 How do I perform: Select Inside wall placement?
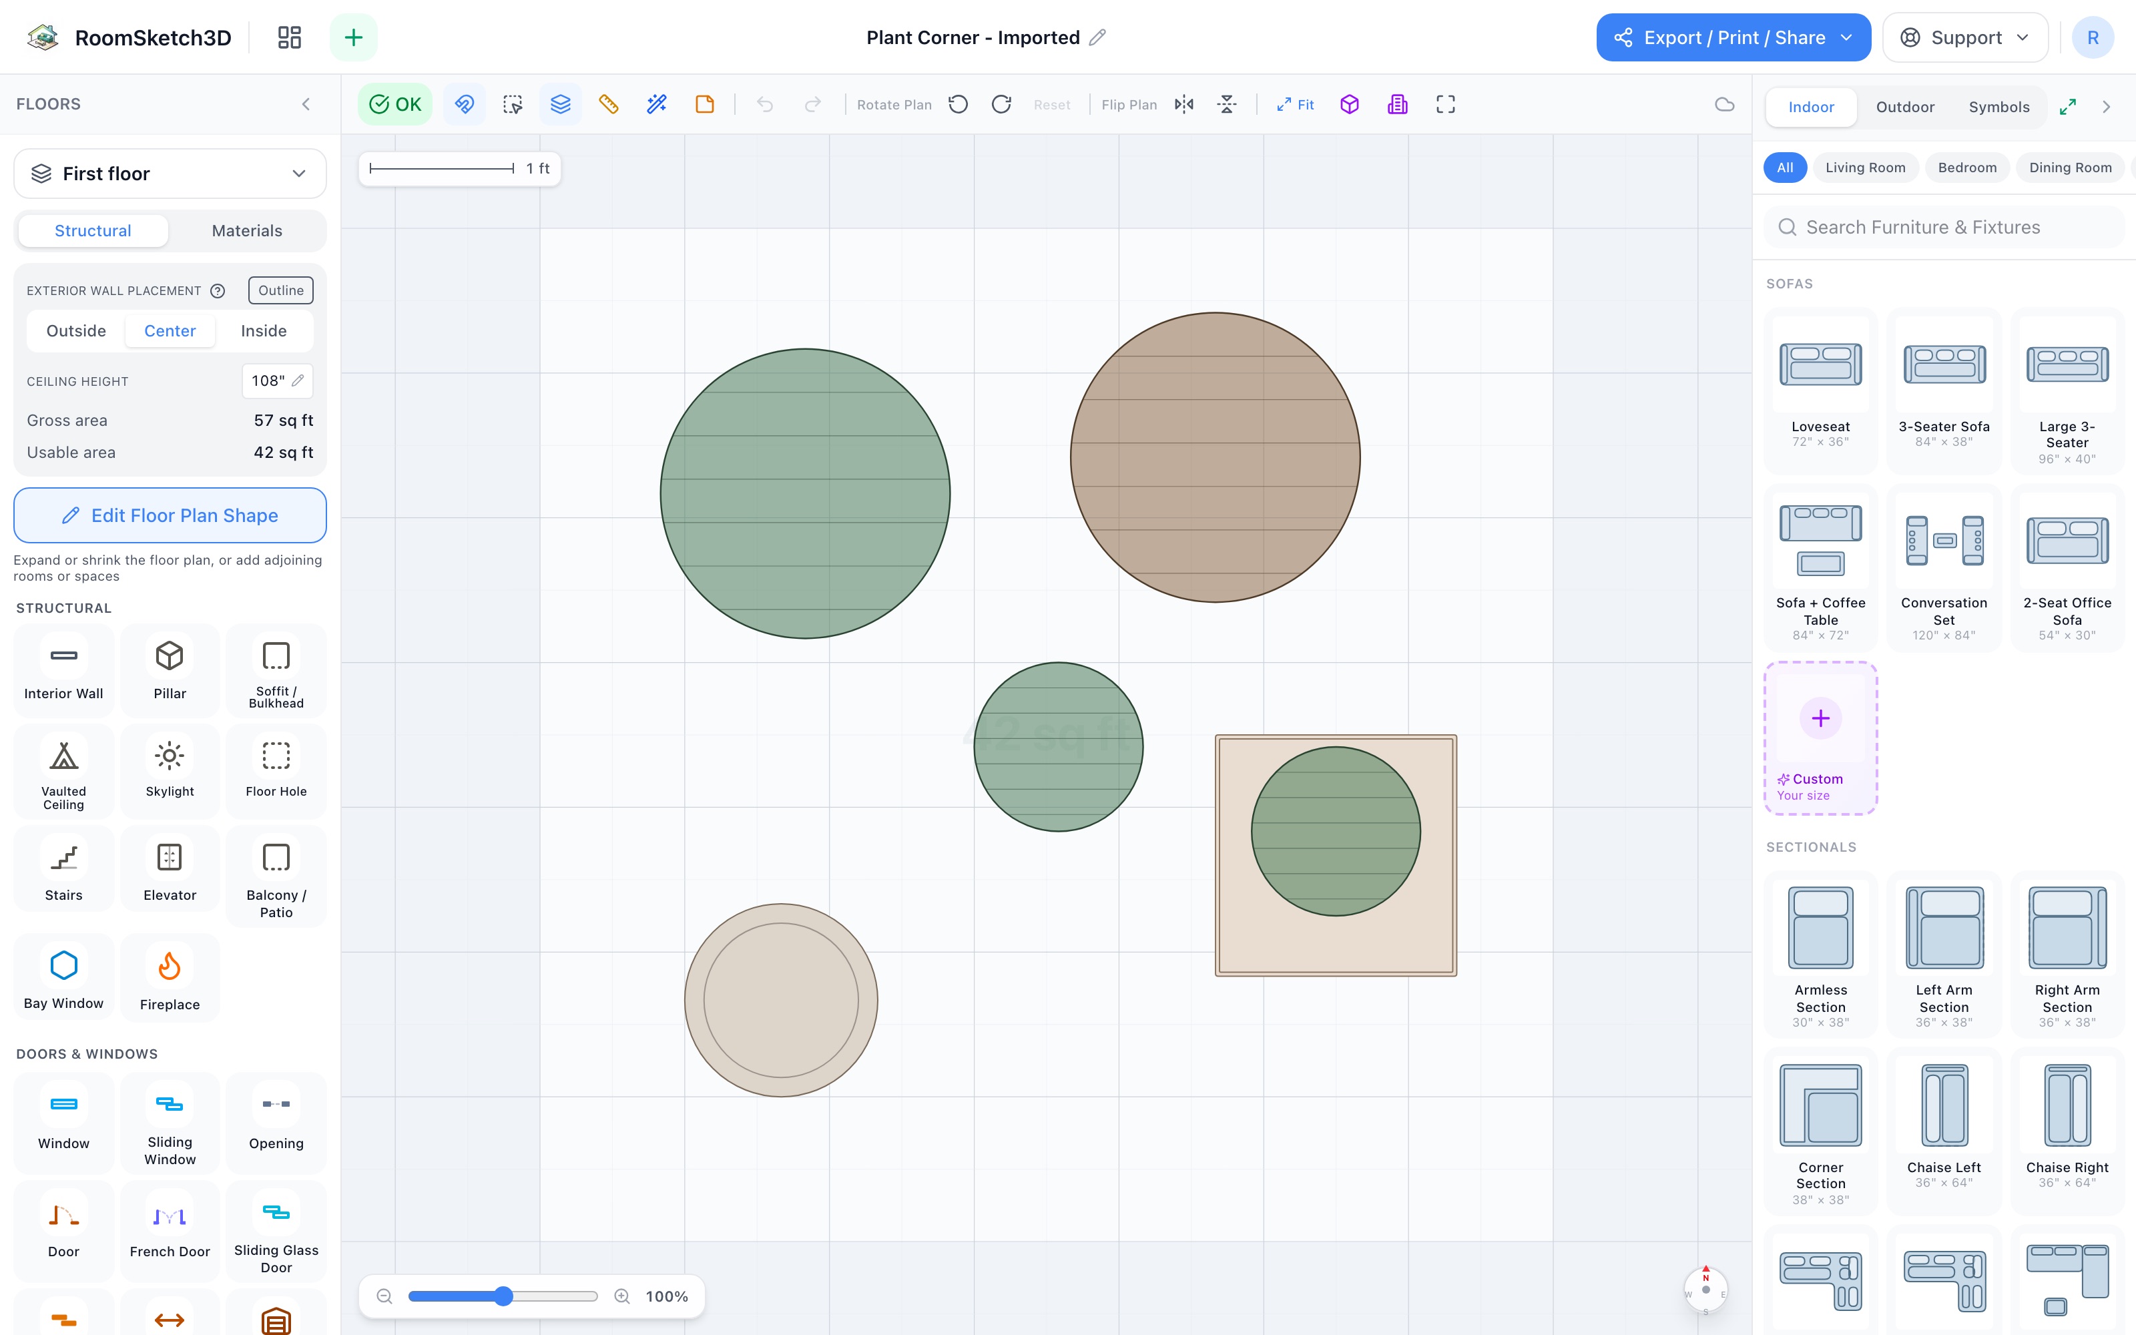coord(264,330)
